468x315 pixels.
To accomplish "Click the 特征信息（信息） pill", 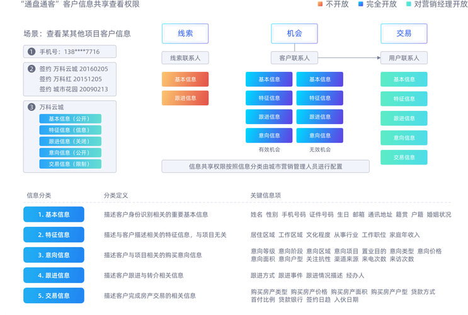I will click(x=70, y=130).
